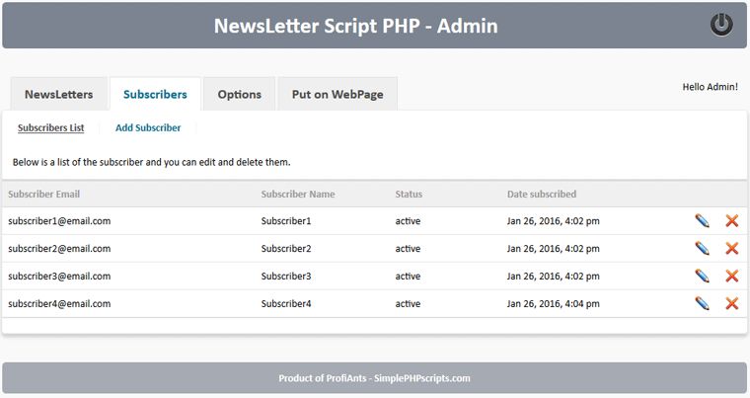750x398 pixels.
Task: Open the NewsLetters tab
Action: (x=59, y=94)
